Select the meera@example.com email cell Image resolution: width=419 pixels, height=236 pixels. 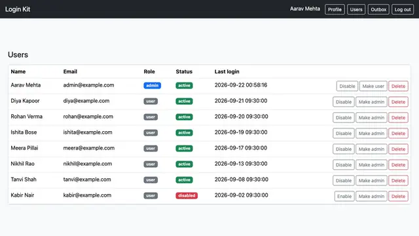[x=89, y=148]
